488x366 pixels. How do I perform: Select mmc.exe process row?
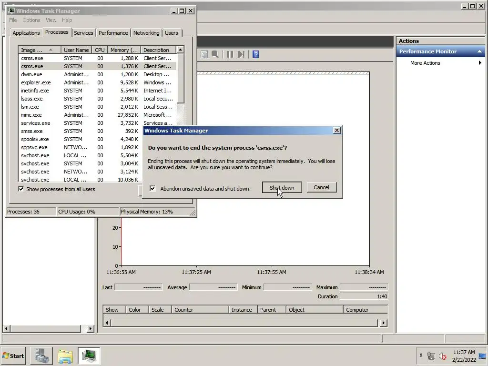97,115
